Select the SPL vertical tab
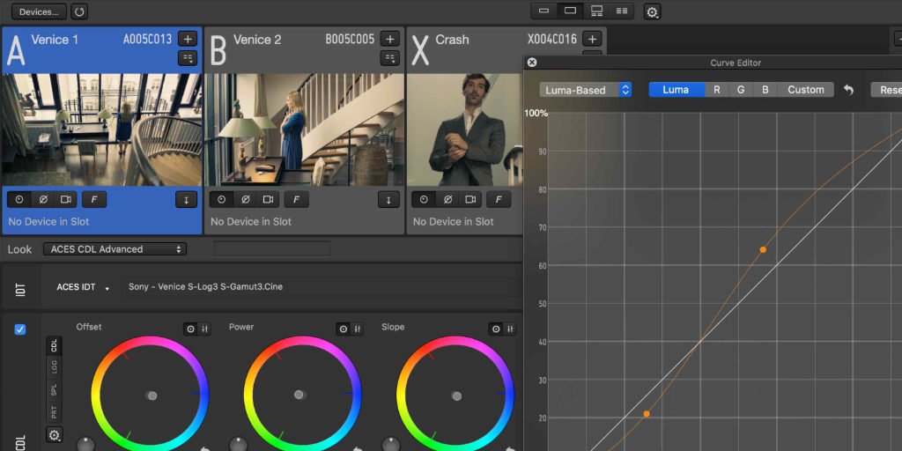This screenshot has height=451, width=902. (54, 388)
